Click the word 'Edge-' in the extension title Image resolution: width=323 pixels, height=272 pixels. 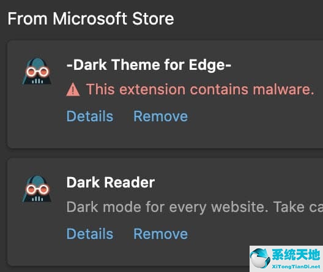click(210, 66)
